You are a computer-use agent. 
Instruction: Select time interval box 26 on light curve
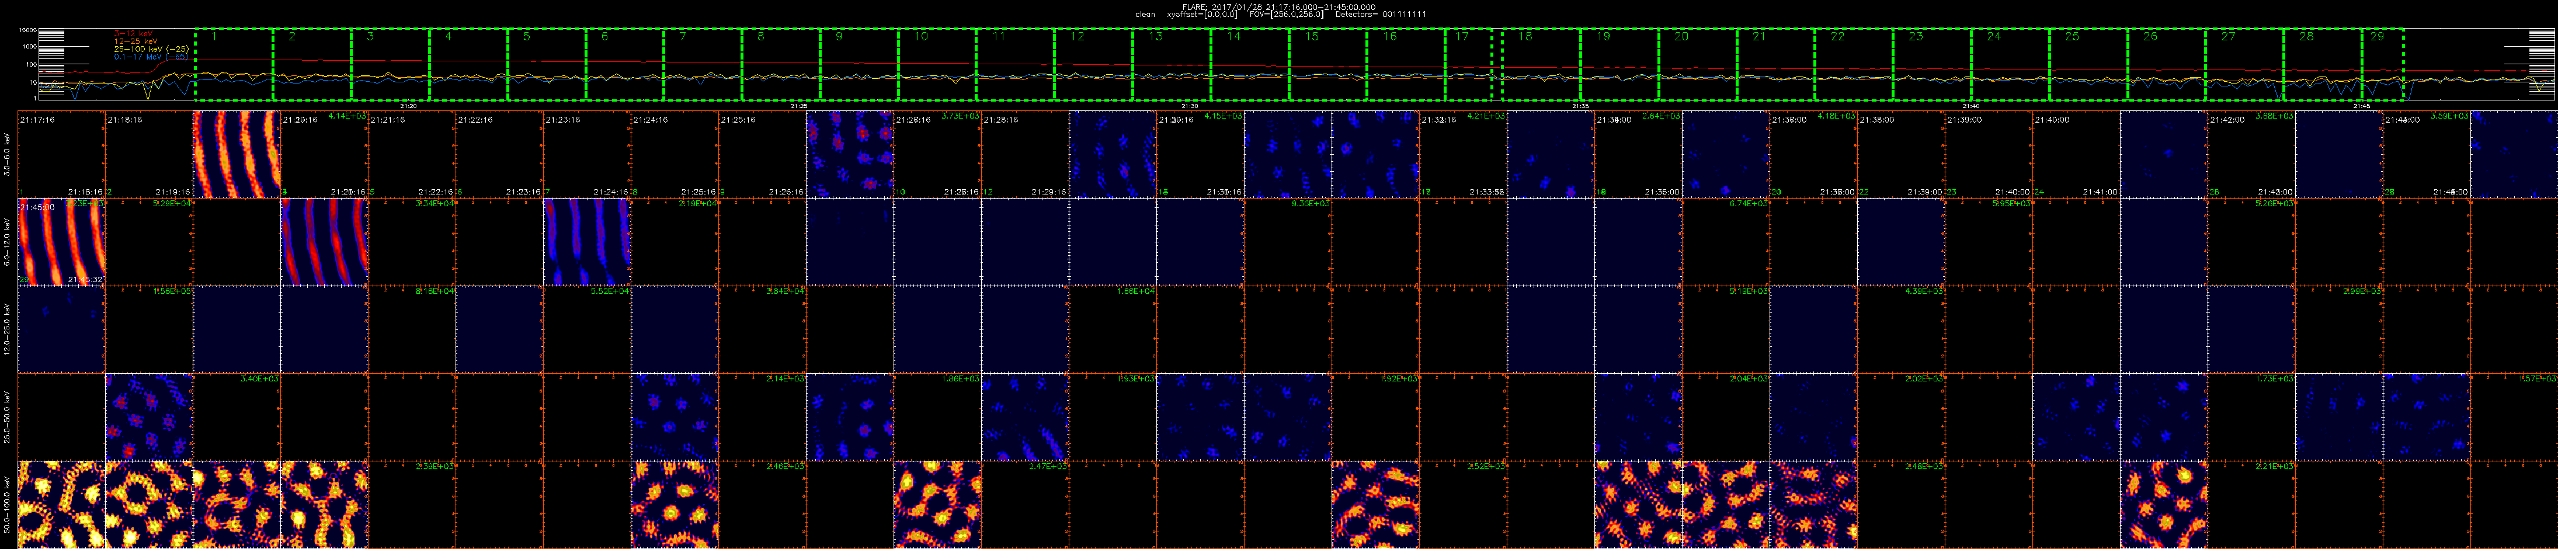pos(2167,64)
